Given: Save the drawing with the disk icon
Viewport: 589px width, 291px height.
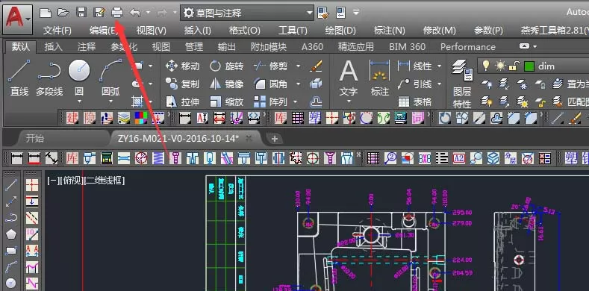Looking at the screenshot, I should (81, 13).
